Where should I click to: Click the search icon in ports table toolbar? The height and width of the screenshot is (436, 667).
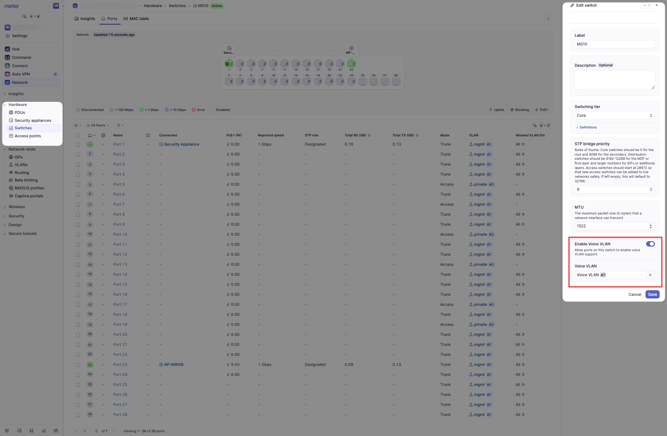click(x=535, y=125)
